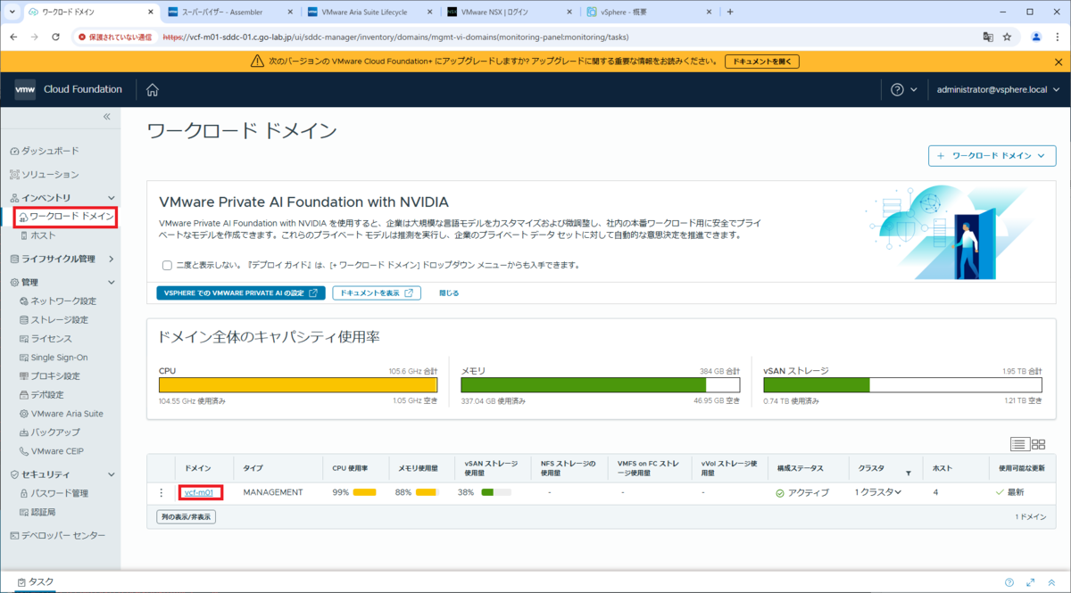Open ライセンス in sidebar
1071x593 pixels.
pos(46,339)
